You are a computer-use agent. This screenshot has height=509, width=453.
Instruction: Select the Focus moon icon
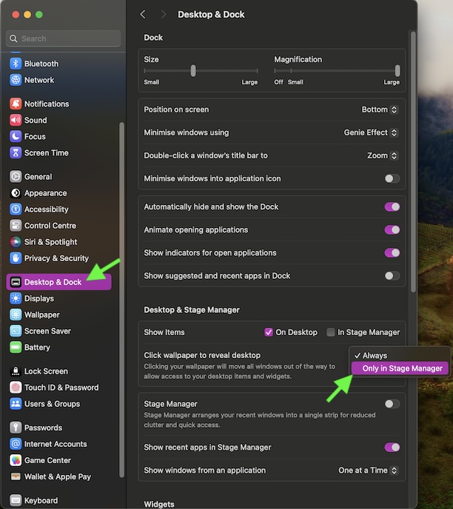(15, 137)
